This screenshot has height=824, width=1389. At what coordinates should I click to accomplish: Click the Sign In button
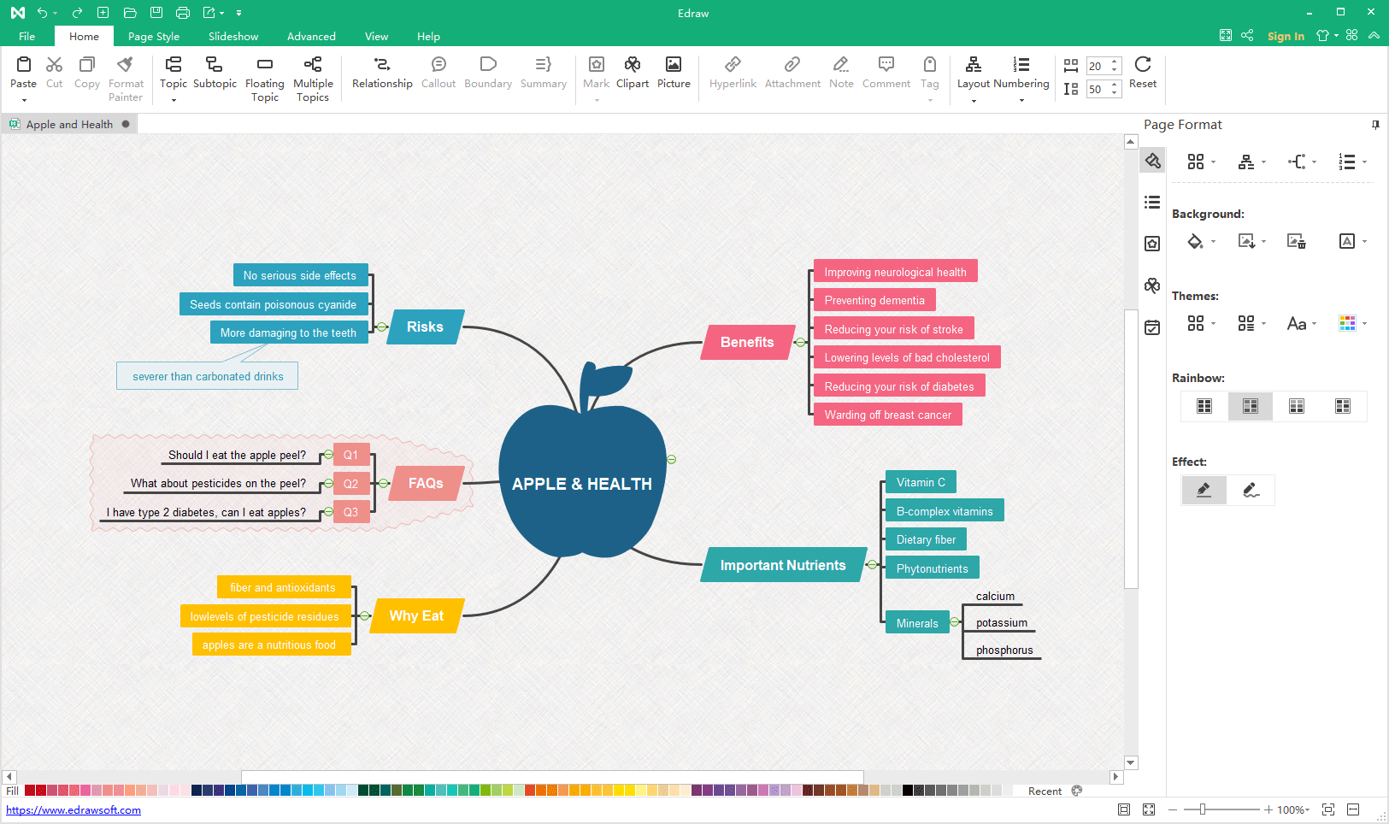click(1286, 36)
